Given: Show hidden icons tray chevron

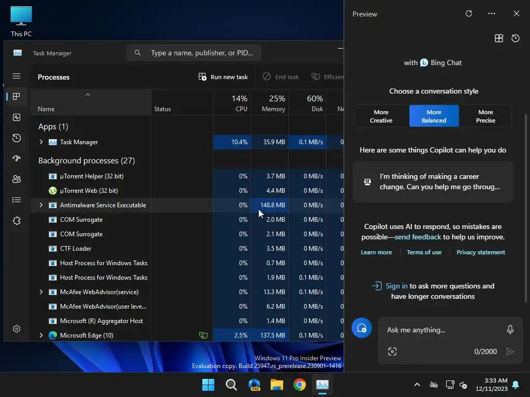Looking at the screenshot, I should (417, 385).
